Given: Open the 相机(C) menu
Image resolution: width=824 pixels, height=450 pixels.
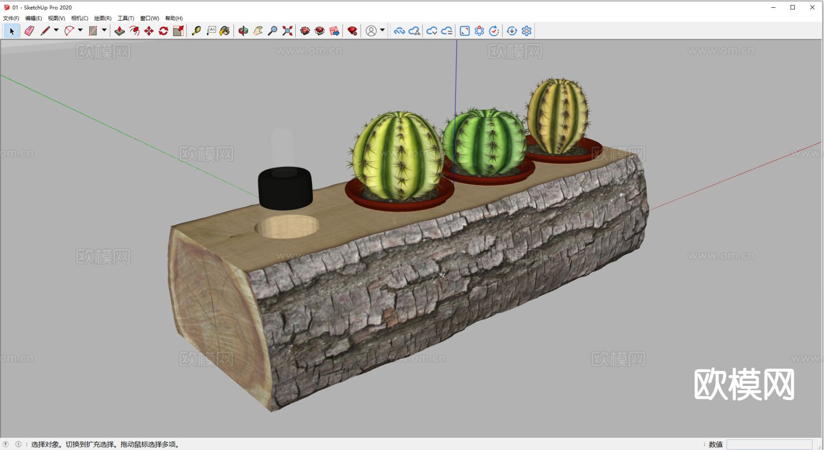Looking at the screenshot, I should tap(80, 18).
